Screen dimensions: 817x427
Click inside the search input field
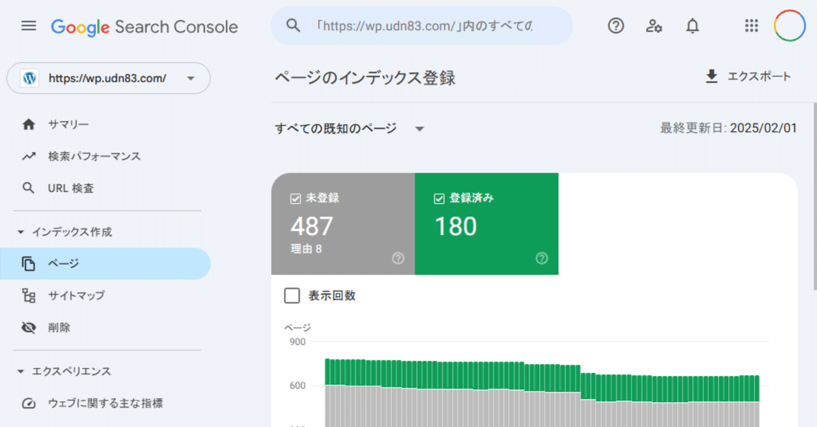421,25
